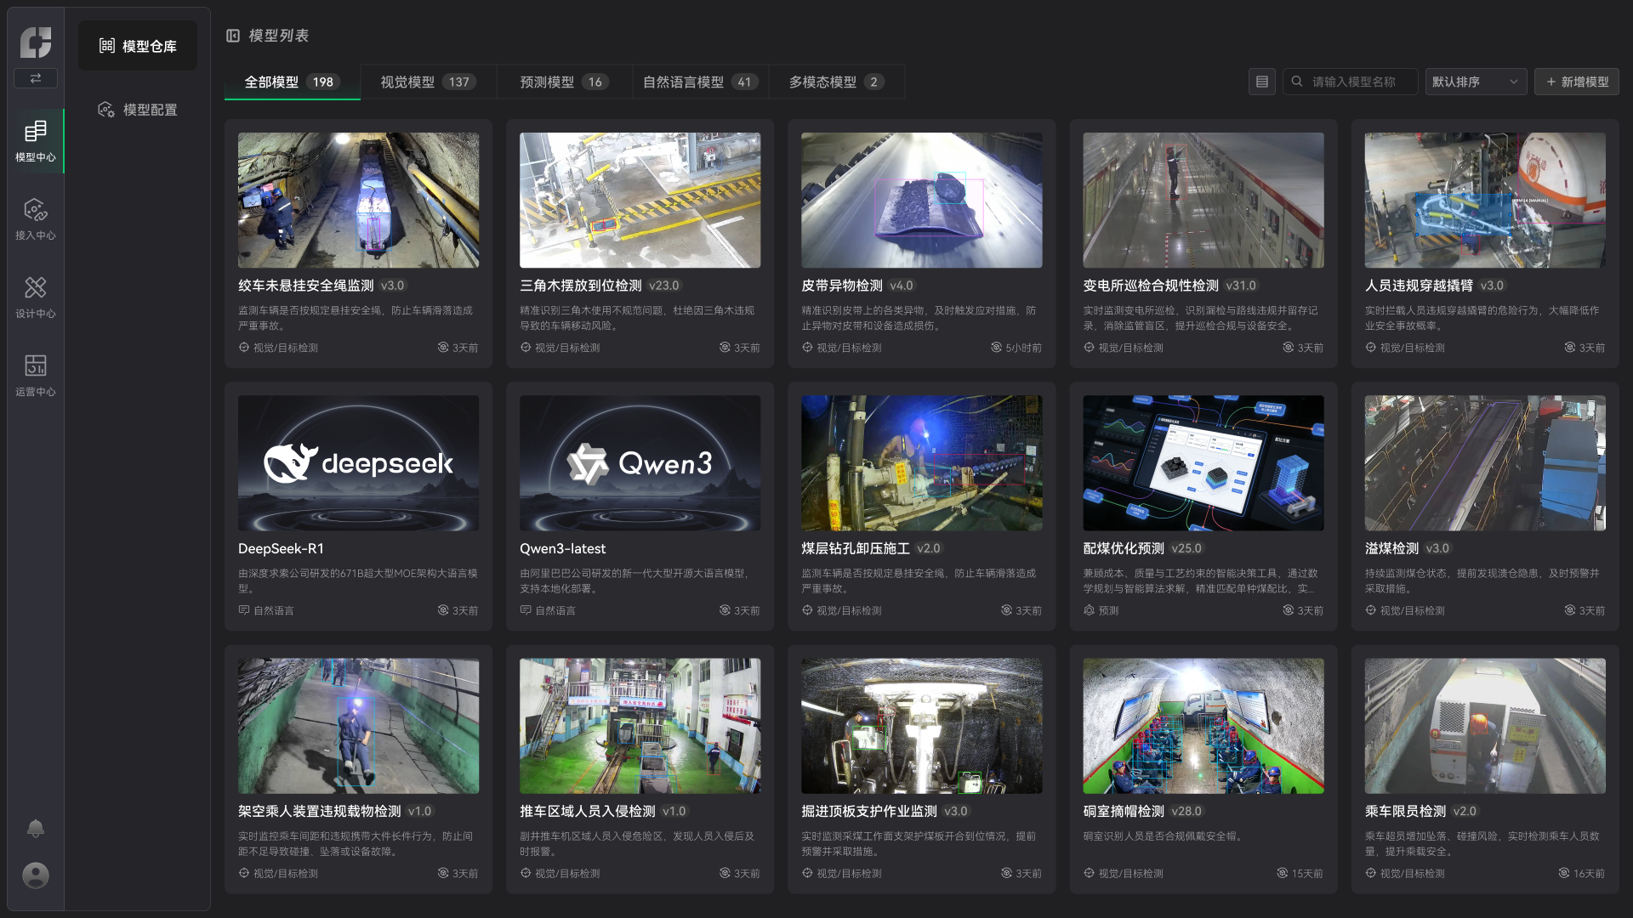Open the user avatar profile
The width and height of the screenshot is (1633, 918).
(35, 875)
